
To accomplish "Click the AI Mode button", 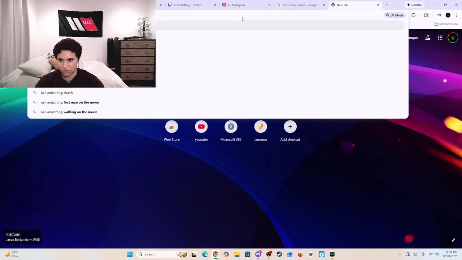I will 395,15.
